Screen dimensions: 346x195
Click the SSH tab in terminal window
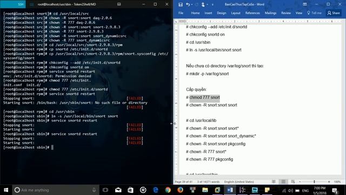tap(13, 4)
